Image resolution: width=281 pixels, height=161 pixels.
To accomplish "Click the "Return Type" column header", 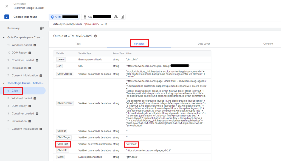I will [118, 53].
